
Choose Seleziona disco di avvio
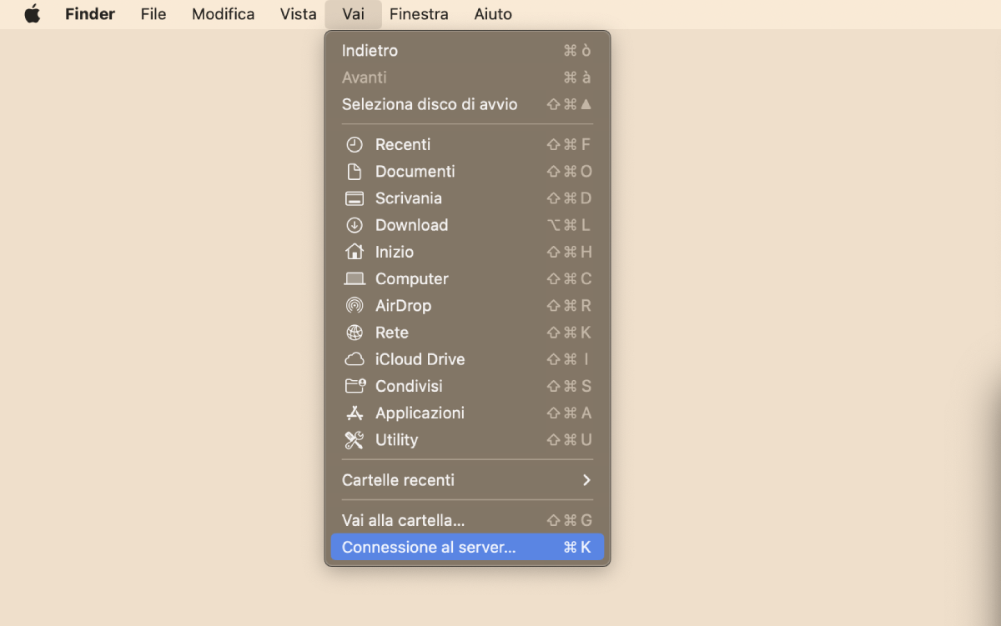pyautogui.click(x=467, y=104)
